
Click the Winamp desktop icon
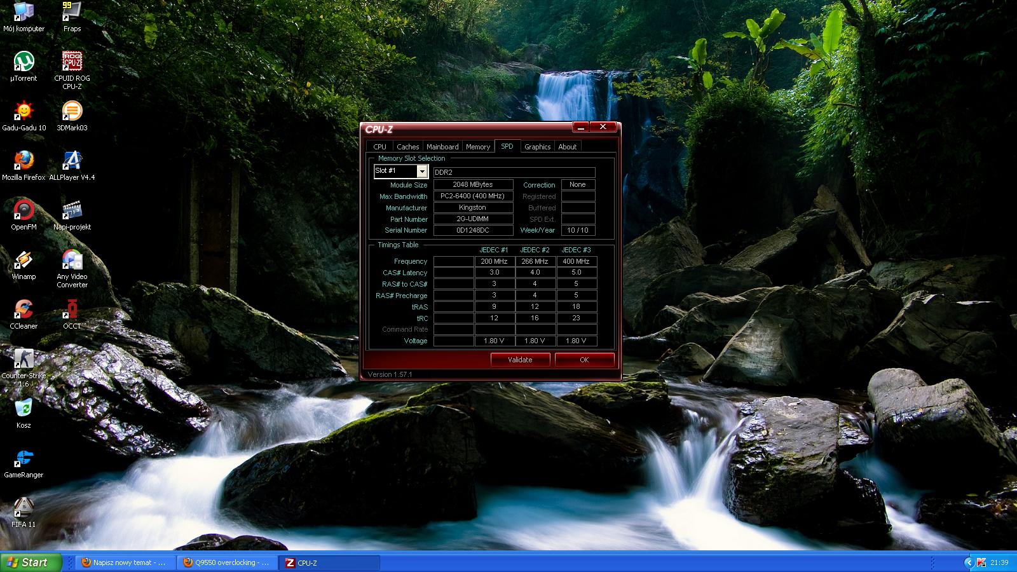(x=24, y=265)
